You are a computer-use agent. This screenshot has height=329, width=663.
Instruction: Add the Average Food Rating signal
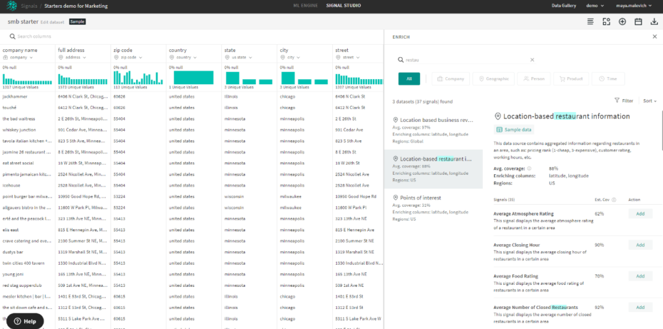[x=640, y=276]
